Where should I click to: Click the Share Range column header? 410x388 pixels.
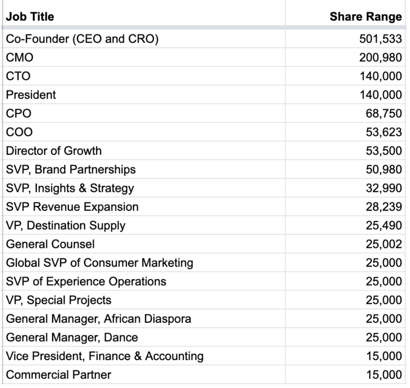point(365,17)
